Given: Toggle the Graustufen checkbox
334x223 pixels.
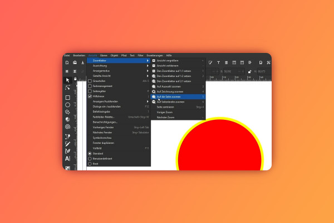Looking at the screenshot, I should [90, 81].
